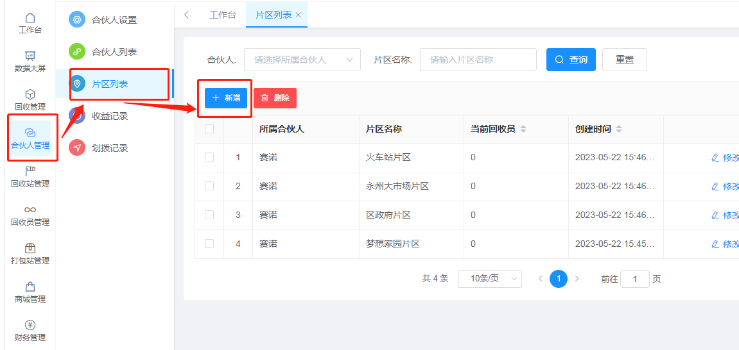This screenshot has height=350, width=739.
Task: Click the 重置 reset button
Action: [x=625, y=60]
